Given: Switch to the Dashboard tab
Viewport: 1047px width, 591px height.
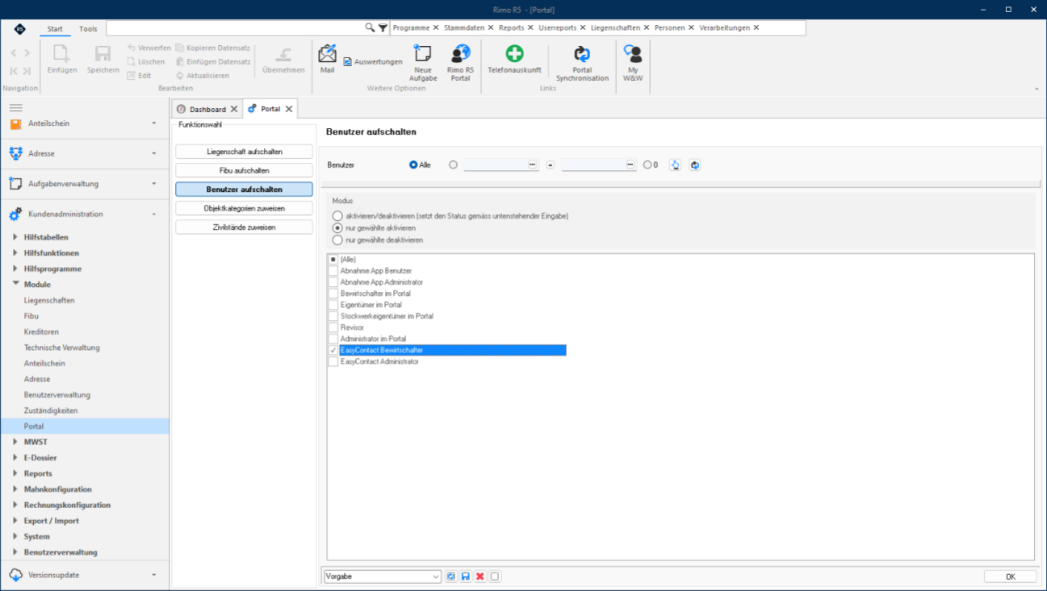Looking at the screenshot, I should point(207,109).
